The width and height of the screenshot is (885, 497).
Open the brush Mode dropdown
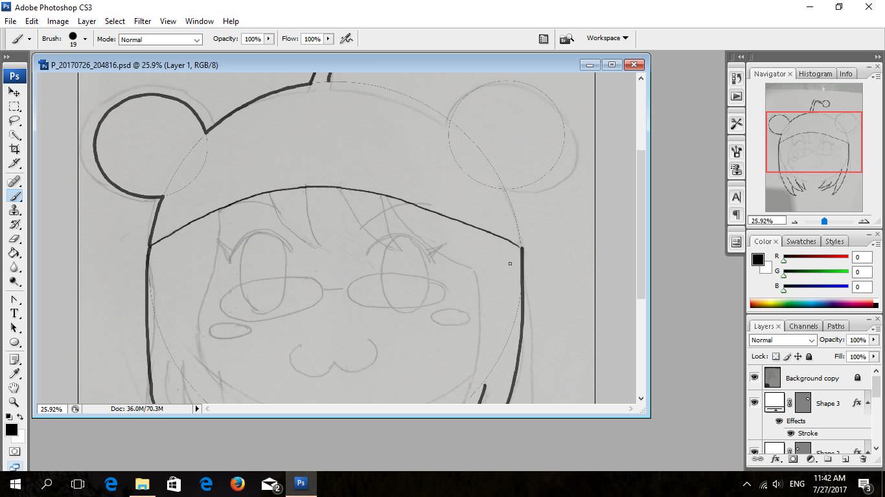pyautogui.click(x=161, y=39)
